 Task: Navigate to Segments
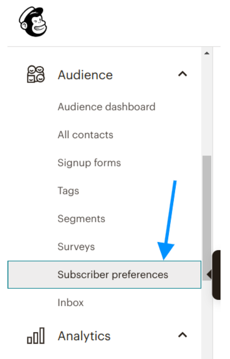coord(82,219)
